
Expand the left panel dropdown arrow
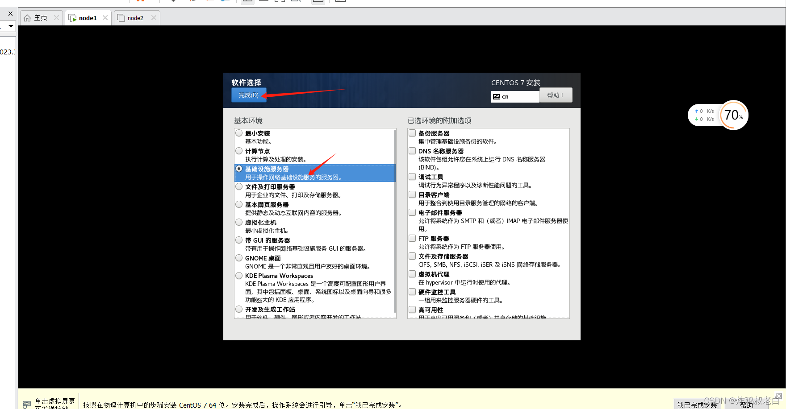tap(11, 26)
